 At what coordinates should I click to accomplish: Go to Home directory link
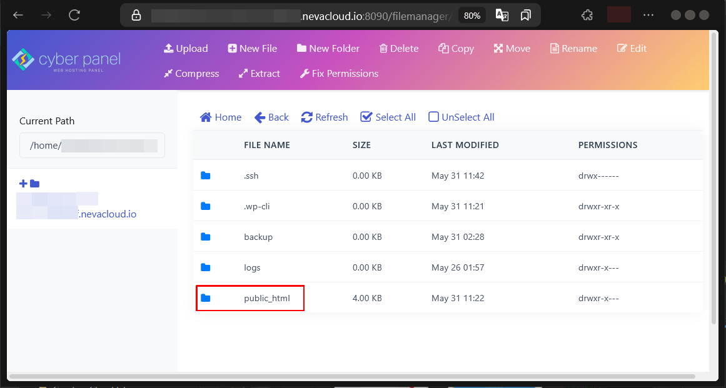pos(220,117)
